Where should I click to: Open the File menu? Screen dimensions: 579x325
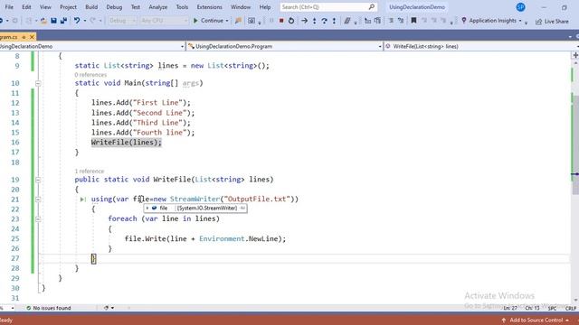tap(9, 7)
